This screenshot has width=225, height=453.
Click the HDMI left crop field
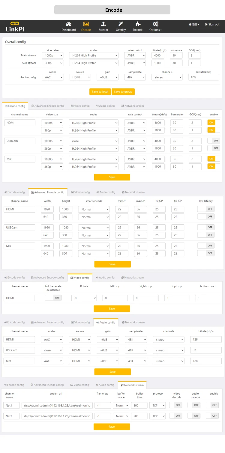click(115, 298)
